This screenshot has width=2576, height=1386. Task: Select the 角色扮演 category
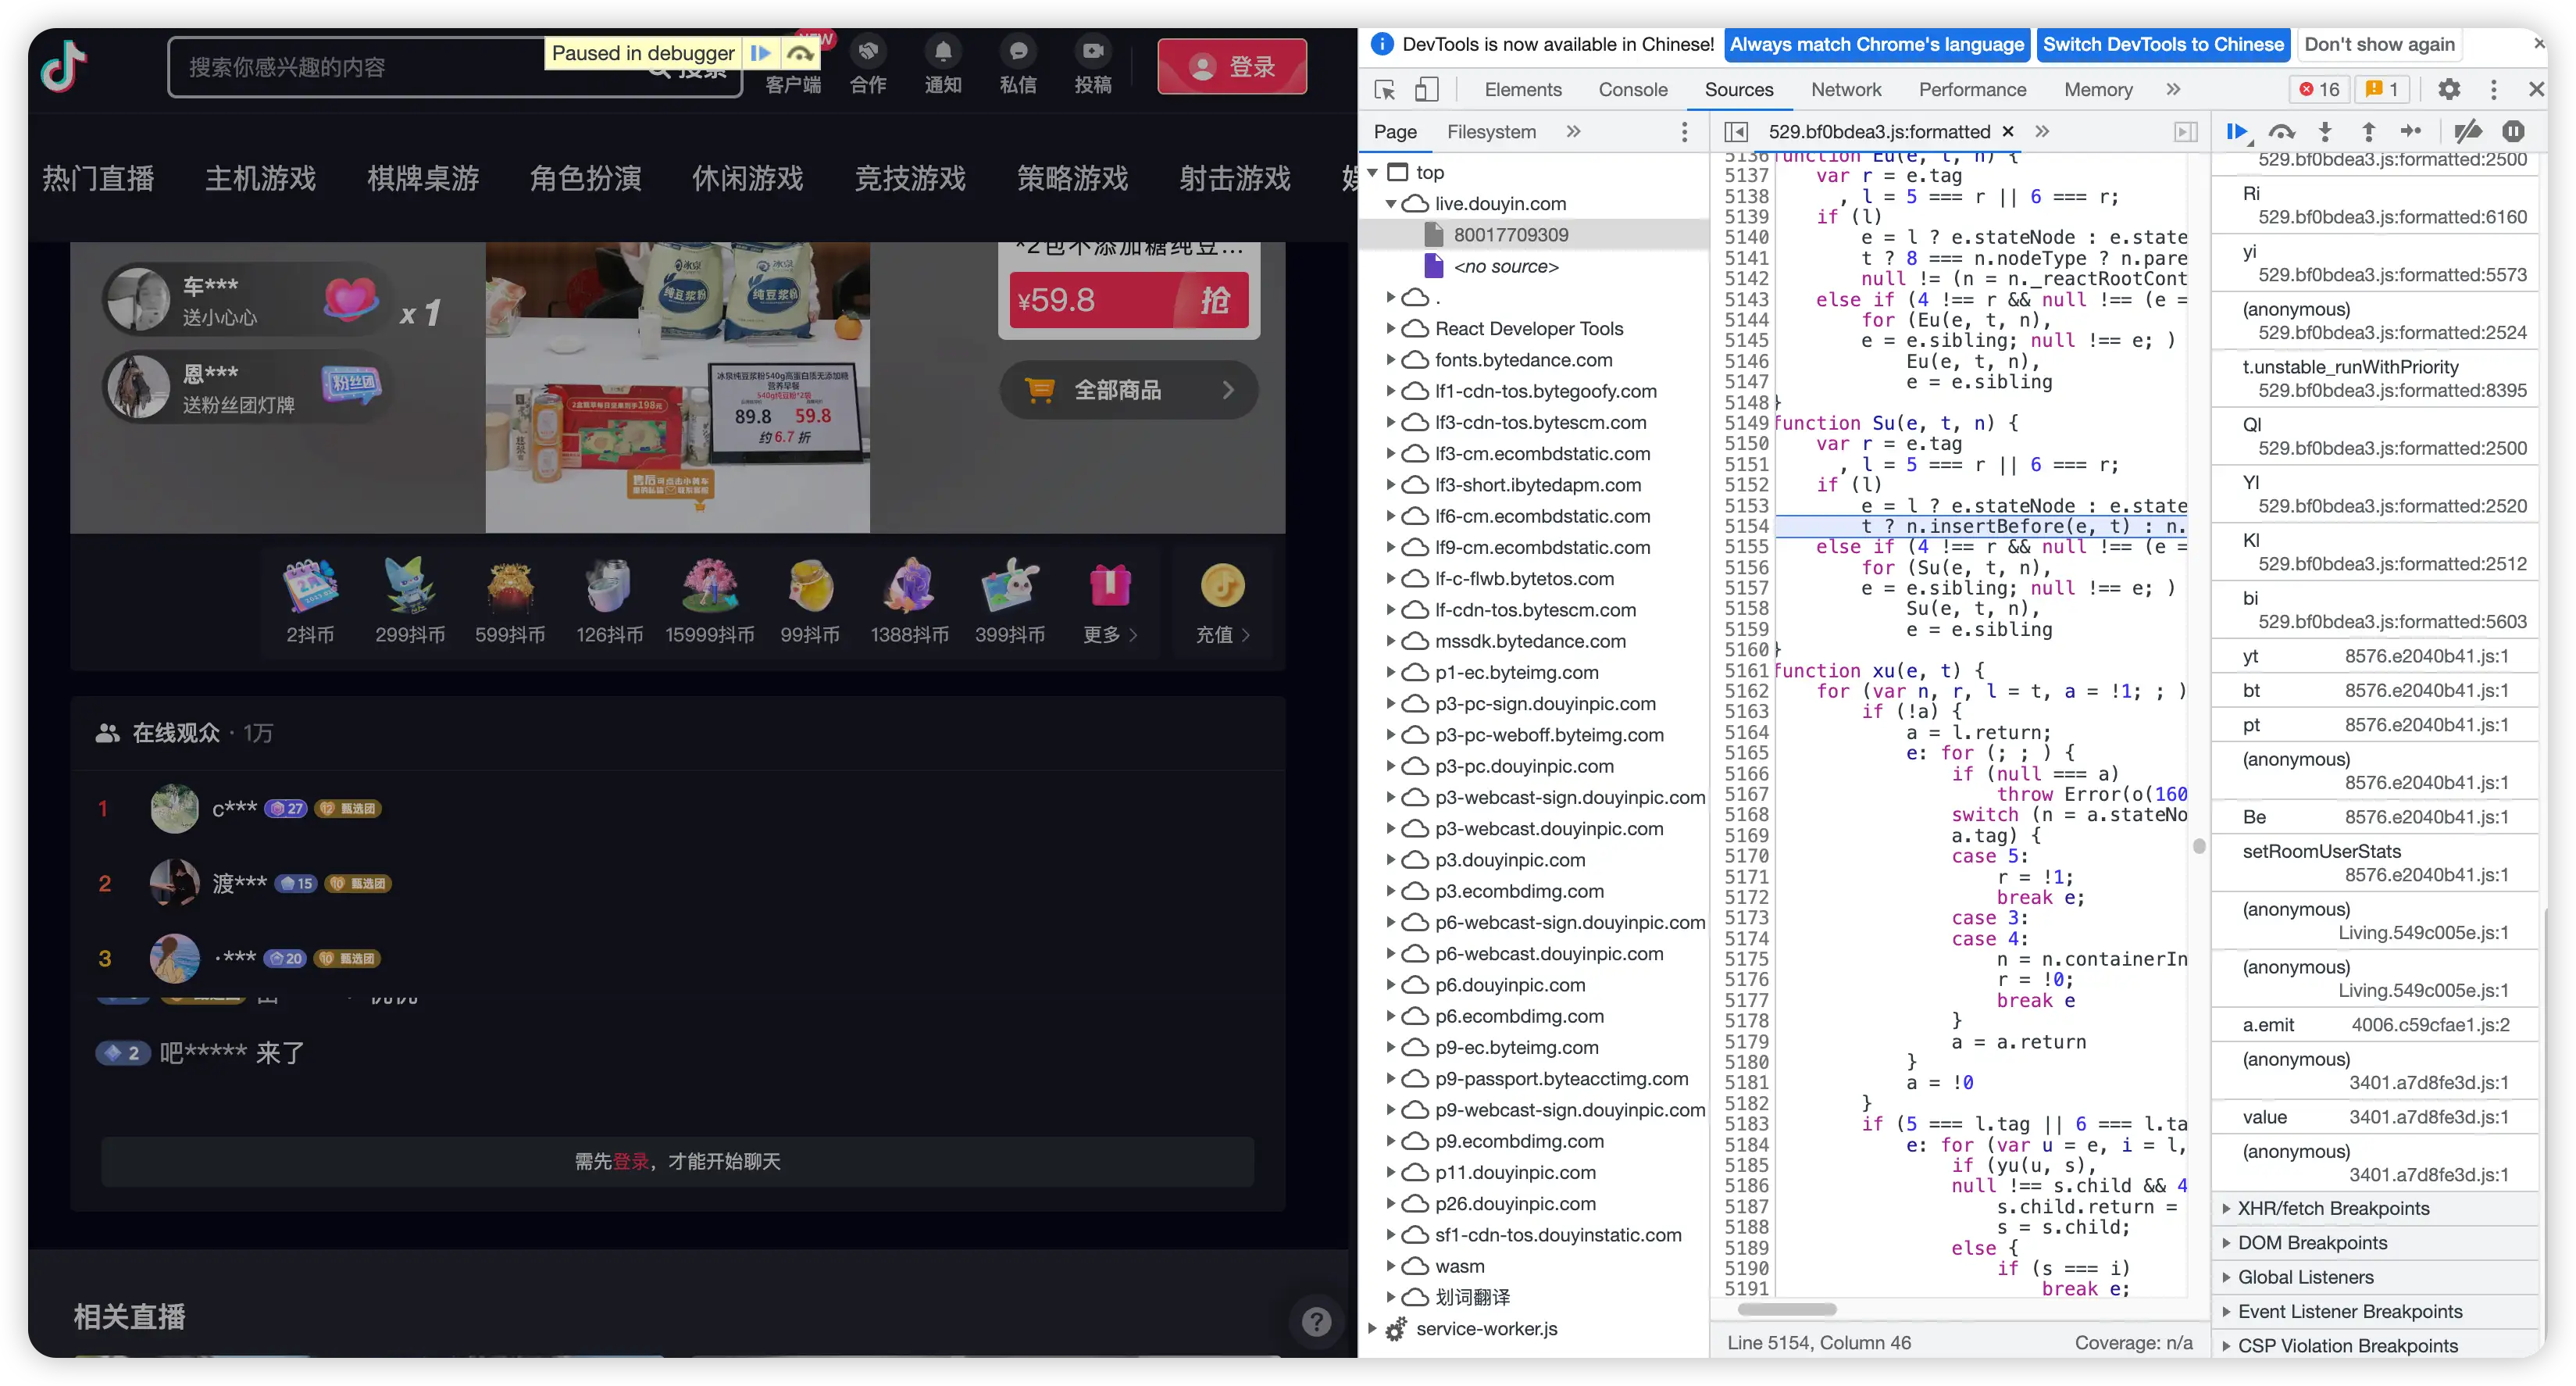pos(585,178)
